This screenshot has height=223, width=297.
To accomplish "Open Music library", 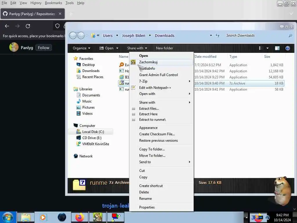I will coord(87,101).
